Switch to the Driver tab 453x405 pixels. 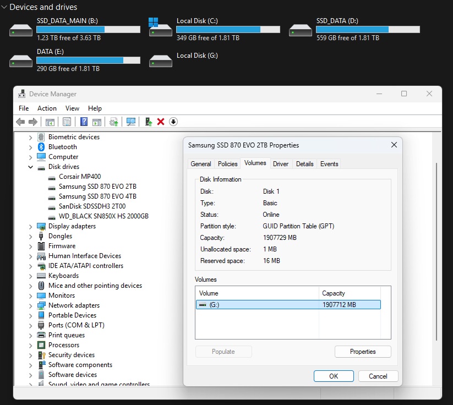point(281,164)
